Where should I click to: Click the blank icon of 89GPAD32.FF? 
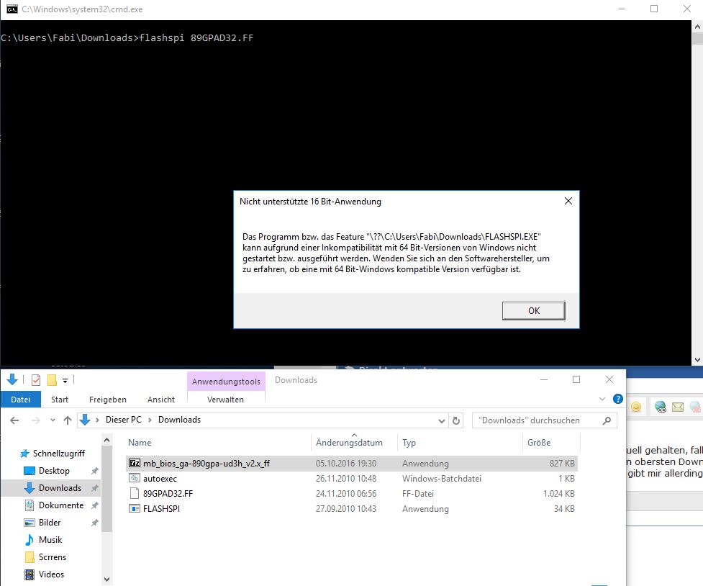(134, 494)
